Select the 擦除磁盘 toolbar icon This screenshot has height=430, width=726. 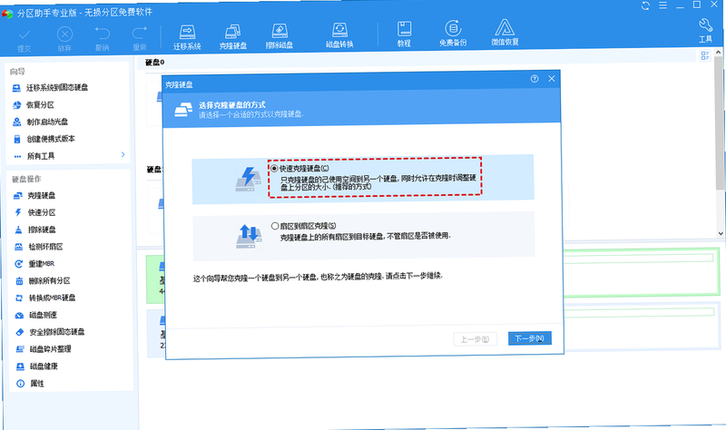(280, 36)
